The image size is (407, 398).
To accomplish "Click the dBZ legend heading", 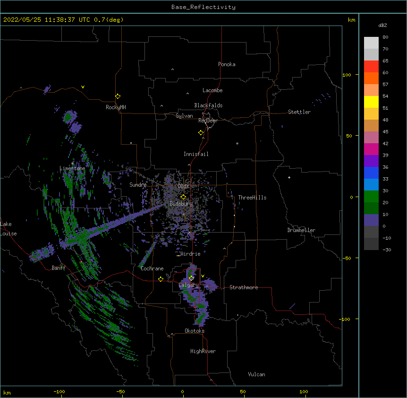I will point(382,25).
